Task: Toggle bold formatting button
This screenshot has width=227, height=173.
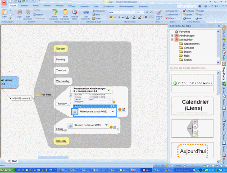Action: tap(111, 17)
